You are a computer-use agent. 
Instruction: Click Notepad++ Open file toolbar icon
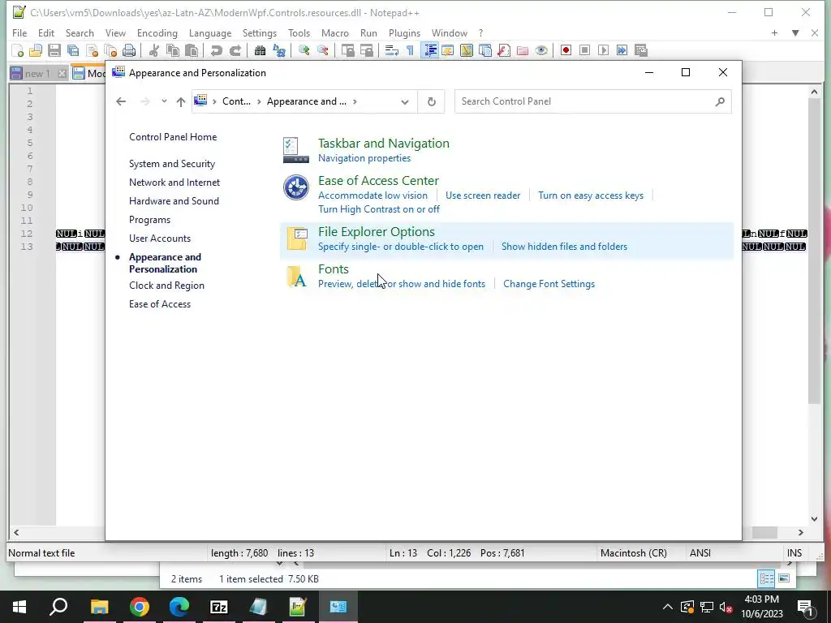(x=36, y=50)
